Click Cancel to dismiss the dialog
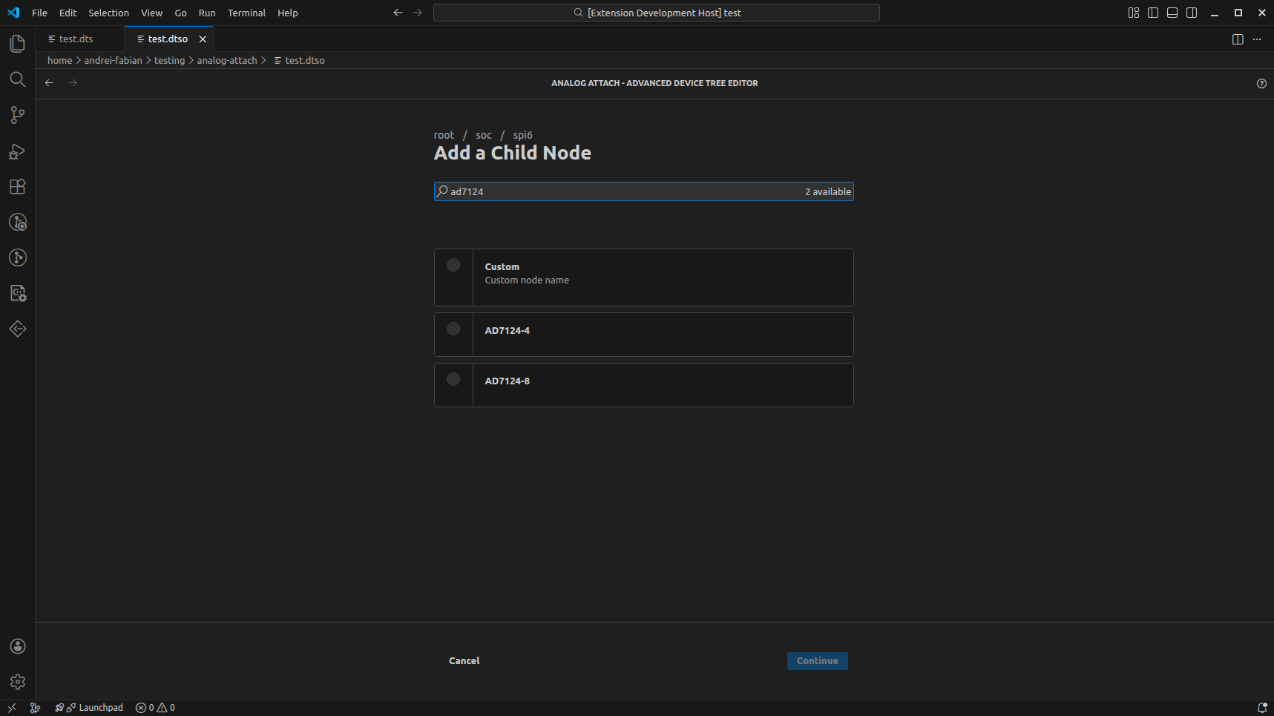The image size is (1274, 716). pyautogui.click(x=464, y=660)
